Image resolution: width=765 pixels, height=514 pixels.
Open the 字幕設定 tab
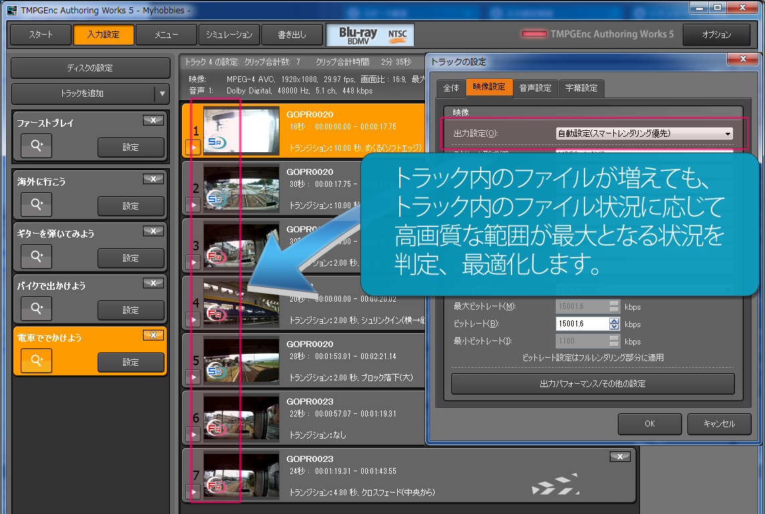(x=581, y=88)
